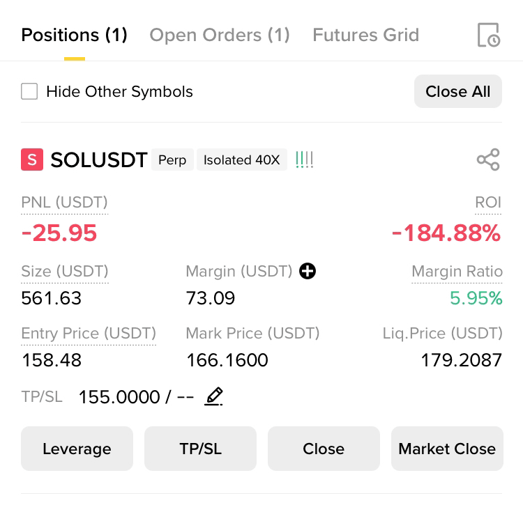Tap the PNL (USDT) label
The image size is (523, 505).
pyautogui.click(x=64, y=202)
